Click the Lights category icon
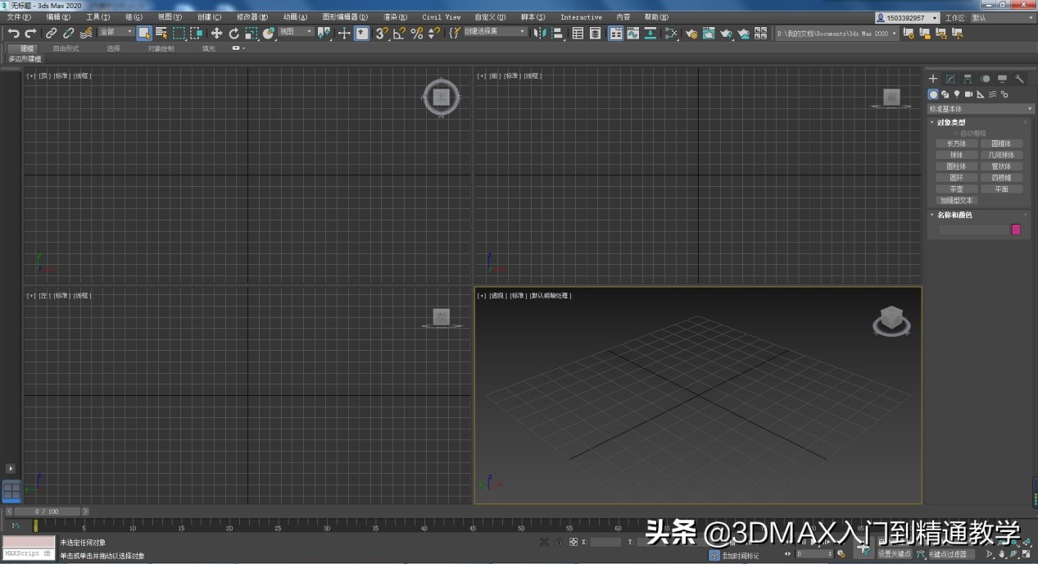This screenshot has height=564, width=1038. tap(957, 94)
